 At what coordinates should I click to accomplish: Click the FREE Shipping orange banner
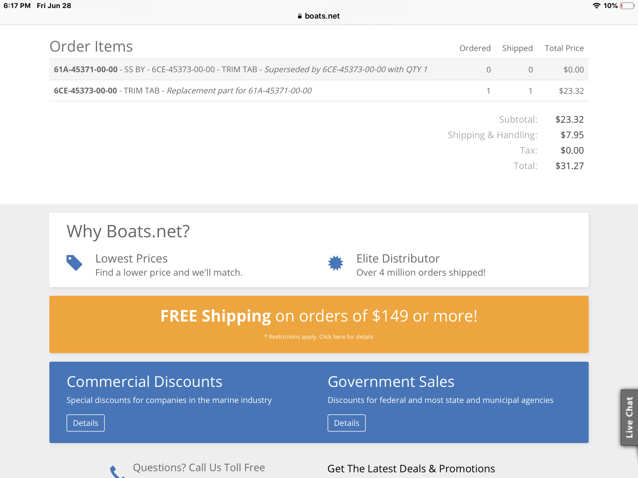pos(319,324)
